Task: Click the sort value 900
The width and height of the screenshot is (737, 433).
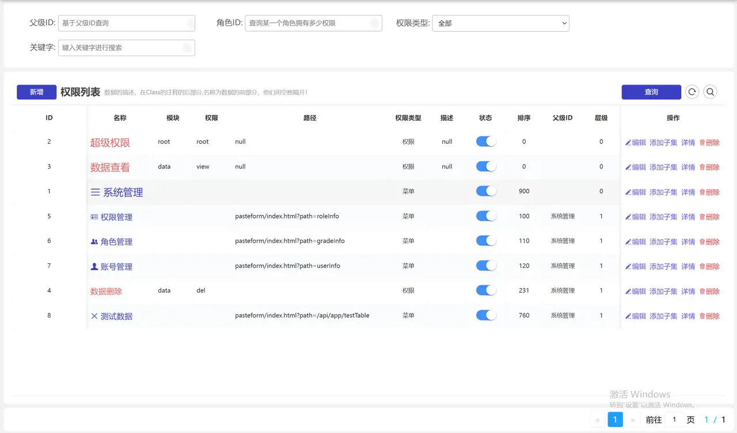Action: [524, 191]
